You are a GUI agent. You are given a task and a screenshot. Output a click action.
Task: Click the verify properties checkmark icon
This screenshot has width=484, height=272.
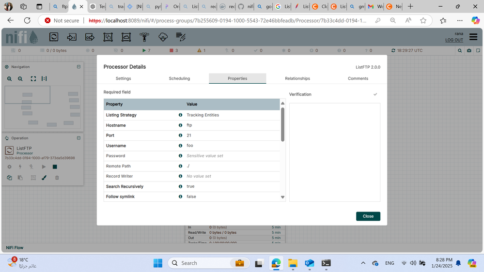click(375, 94)
